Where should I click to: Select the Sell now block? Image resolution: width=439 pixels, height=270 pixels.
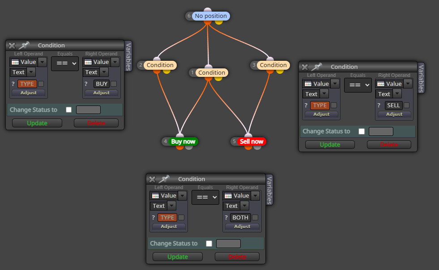click(x=251, y=142)
